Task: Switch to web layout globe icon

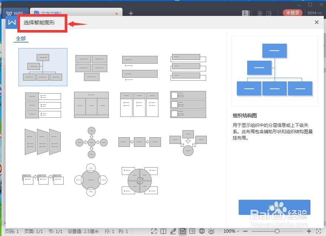Action: point(202,231)
